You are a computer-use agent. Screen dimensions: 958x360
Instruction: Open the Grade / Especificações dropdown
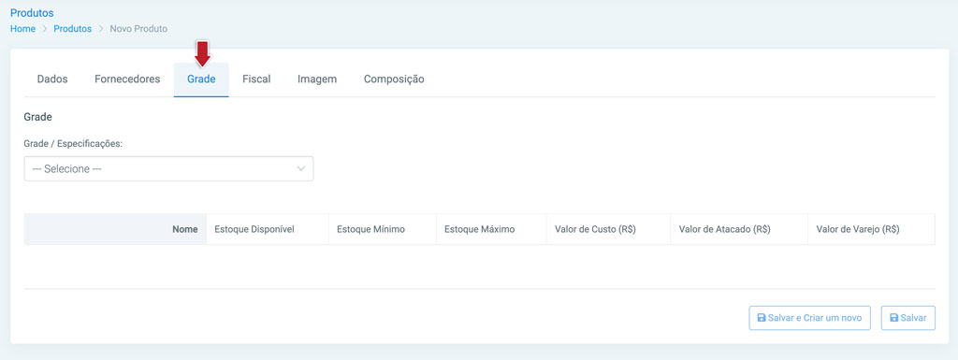[168, 169]
